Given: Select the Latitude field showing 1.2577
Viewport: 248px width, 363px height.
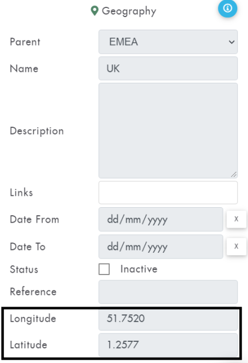Looking at the screenshot, I should (x=168, y=345).
